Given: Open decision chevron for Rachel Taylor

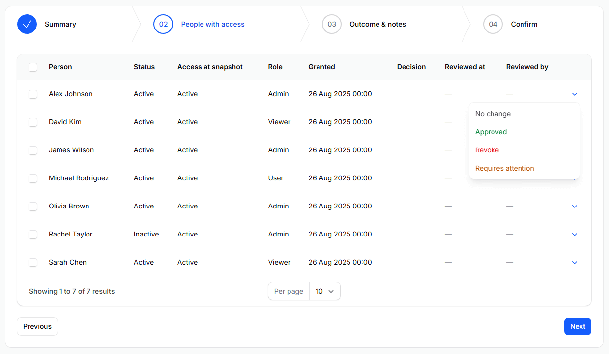Looking at the screenshot, I should click(574, 235).
